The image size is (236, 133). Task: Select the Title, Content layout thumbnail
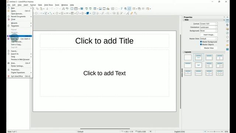209,58
